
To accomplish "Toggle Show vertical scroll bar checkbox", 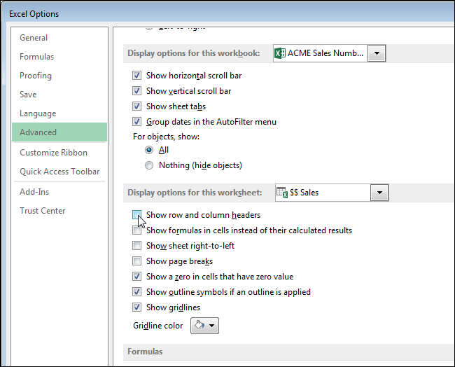I will pyautogui.click(x=136, y=91).
